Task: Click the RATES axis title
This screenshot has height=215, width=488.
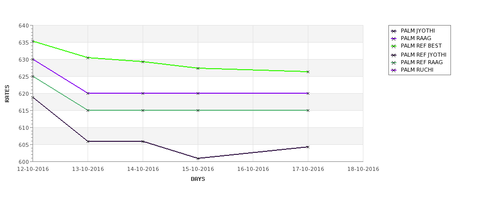Action: pos(7,94)
